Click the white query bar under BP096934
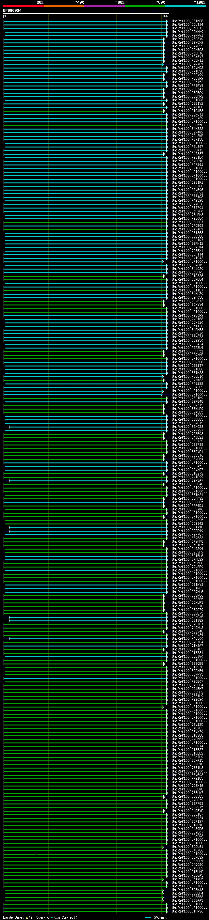 pos(86,14)
